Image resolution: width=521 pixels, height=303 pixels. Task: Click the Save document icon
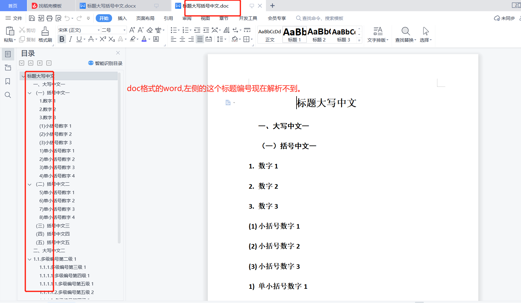pyautogui.click(x=32, y=18)
